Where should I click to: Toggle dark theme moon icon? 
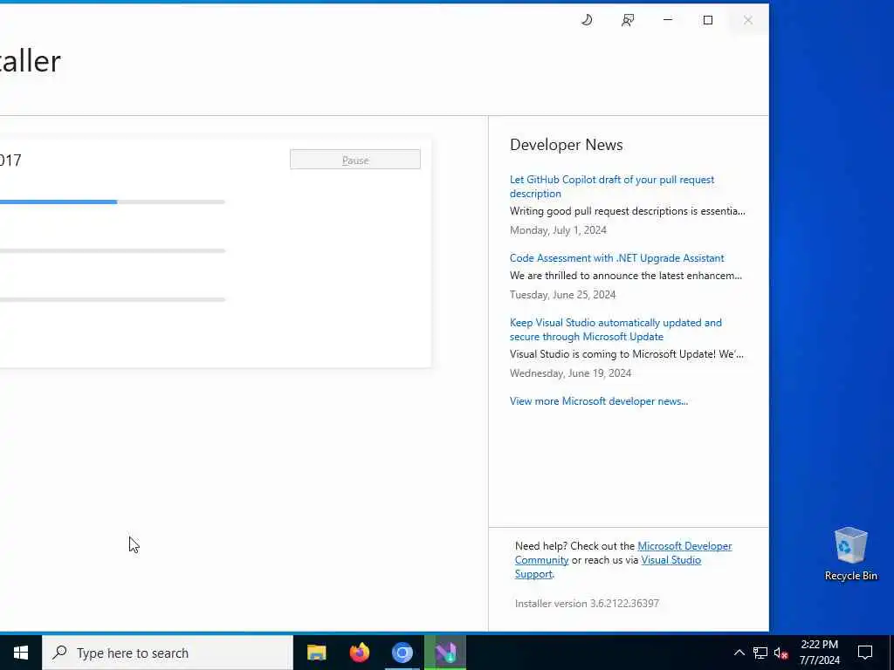587,20
